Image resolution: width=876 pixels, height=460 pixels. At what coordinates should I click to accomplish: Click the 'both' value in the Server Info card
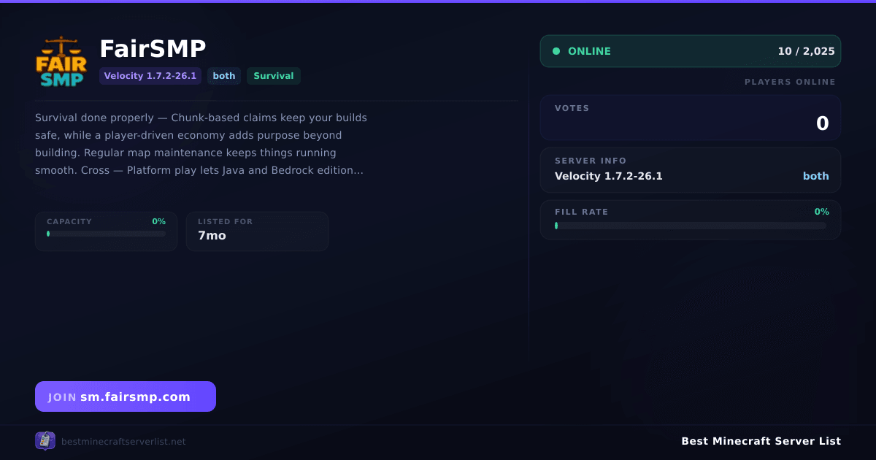816,176
